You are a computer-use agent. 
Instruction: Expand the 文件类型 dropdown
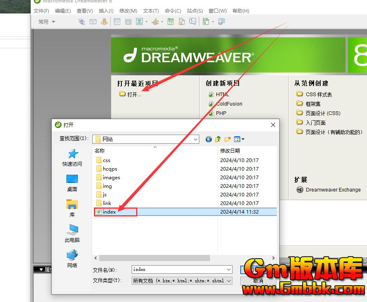pyautogui.click(x=229, y=281)
